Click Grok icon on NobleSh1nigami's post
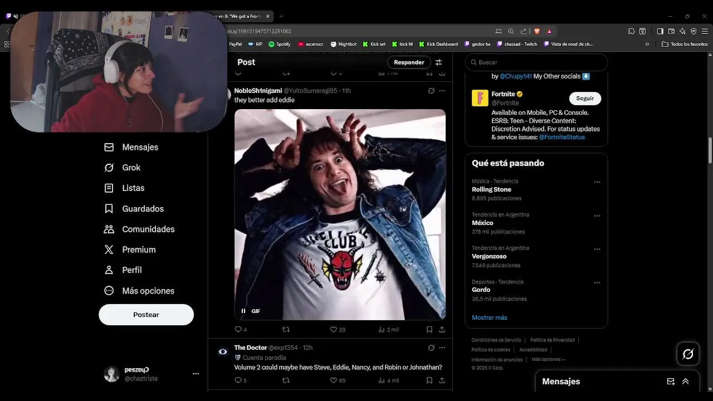The width and height of the screenshot is (713, 401). point(431,90)
